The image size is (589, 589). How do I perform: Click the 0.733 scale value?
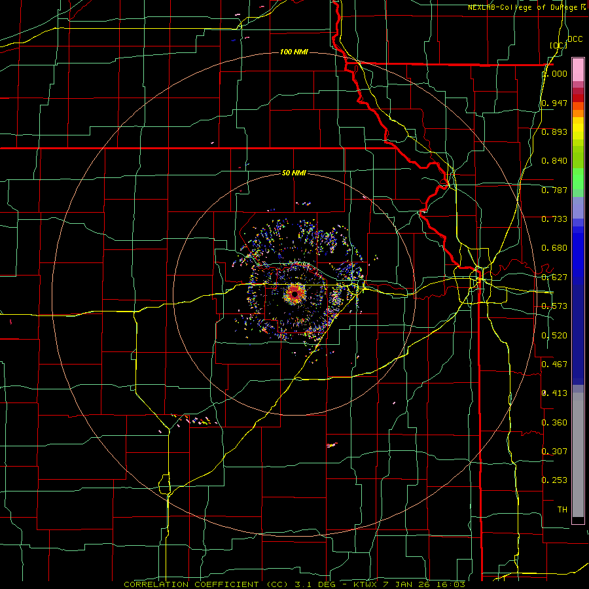554,219
